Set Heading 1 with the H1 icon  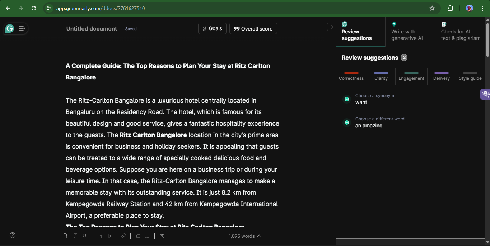tap(99, 236)
